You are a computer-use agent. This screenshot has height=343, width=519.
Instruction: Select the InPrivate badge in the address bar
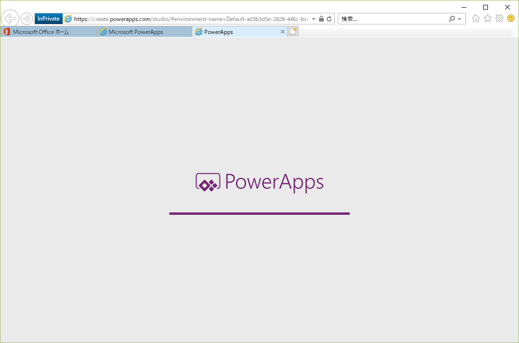click(49, 19)
